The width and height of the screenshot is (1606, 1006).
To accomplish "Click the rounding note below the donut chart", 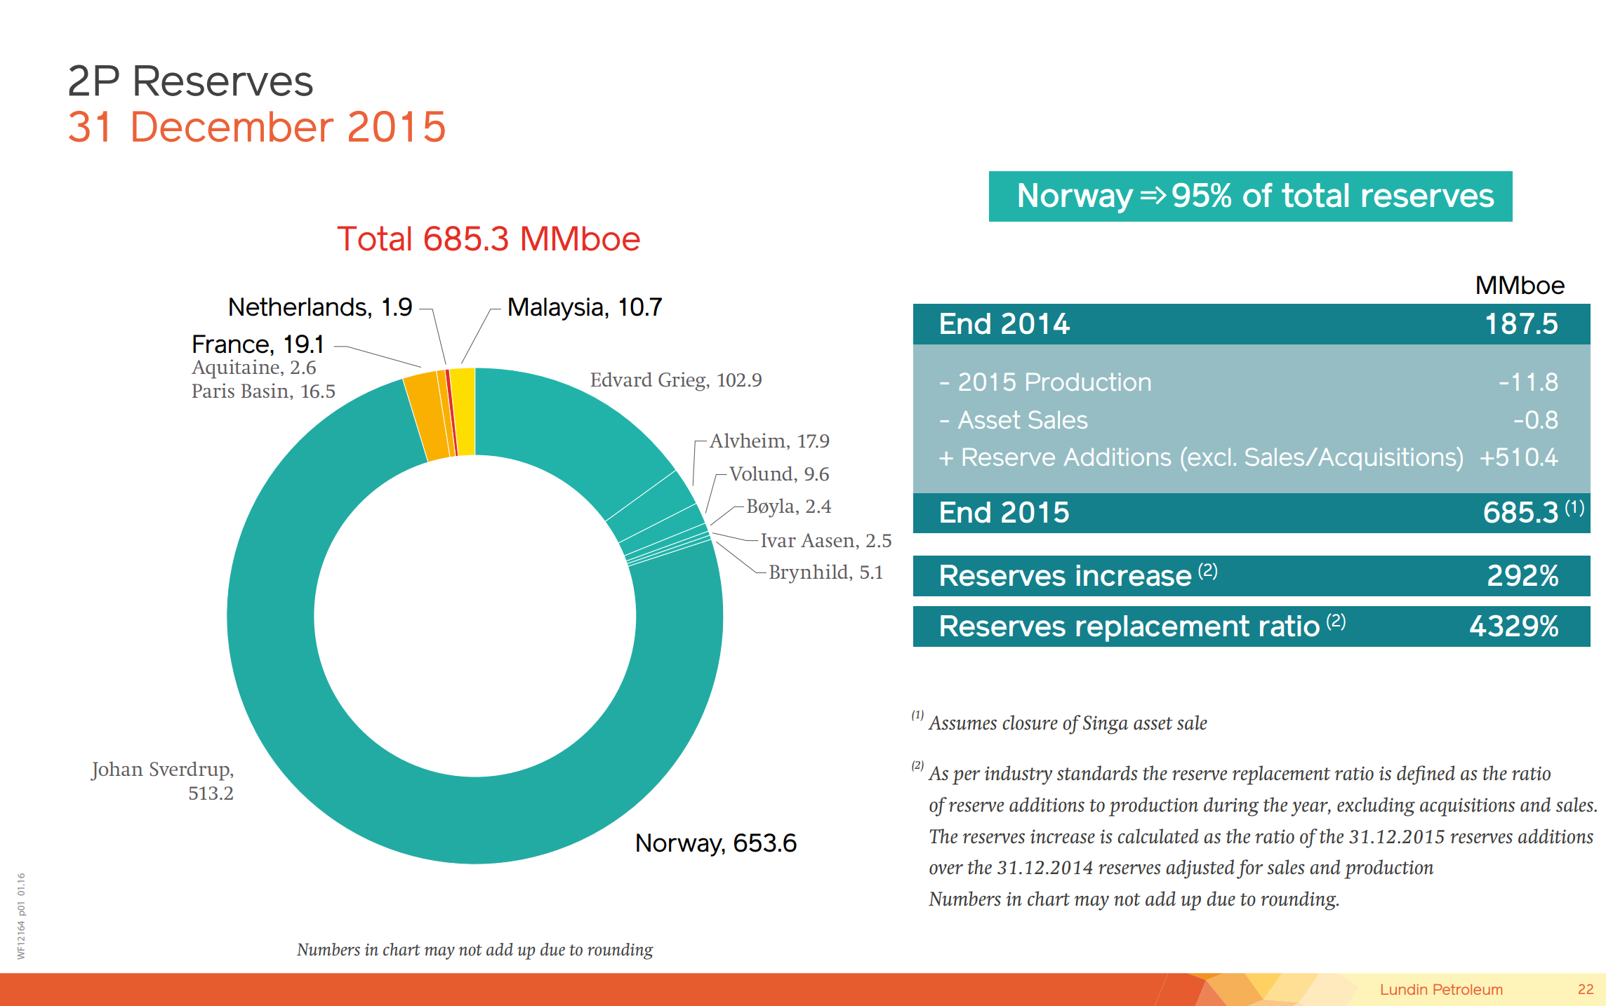I will 474,950.
